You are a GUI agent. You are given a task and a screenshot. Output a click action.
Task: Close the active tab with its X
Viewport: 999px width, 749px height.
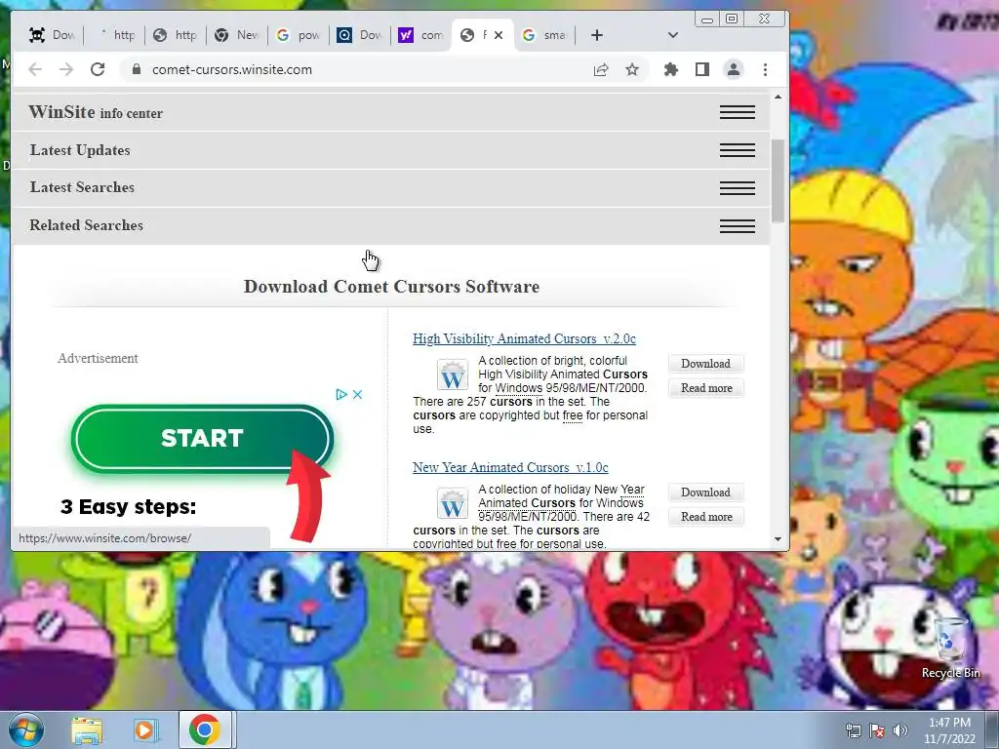(499, 35)
